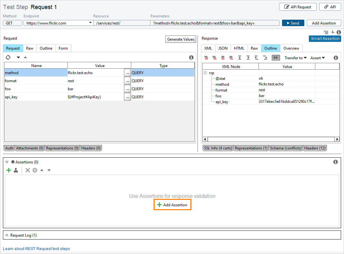Add a new assertion using the green plus icon
This screenshot has height=254, width=344.
tap(8, 170)
